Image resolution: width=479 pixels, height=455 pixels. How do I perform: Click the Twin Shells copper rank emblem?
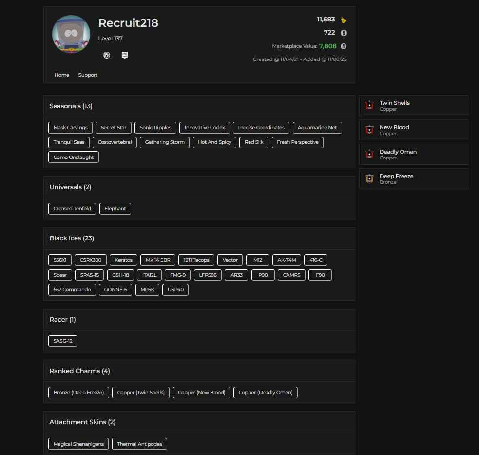click(x=369, y=105)
